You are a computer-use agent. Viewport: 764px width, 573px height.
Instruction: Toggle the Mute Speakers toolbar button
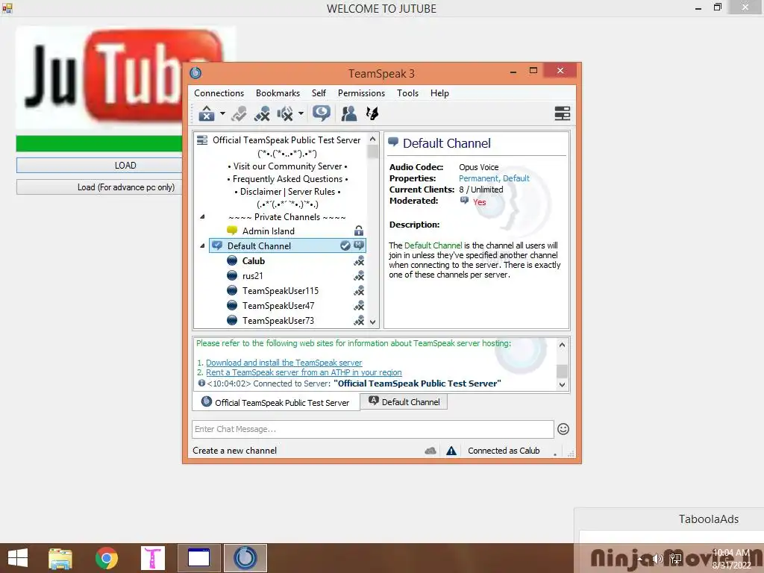[x=285, y=113]
